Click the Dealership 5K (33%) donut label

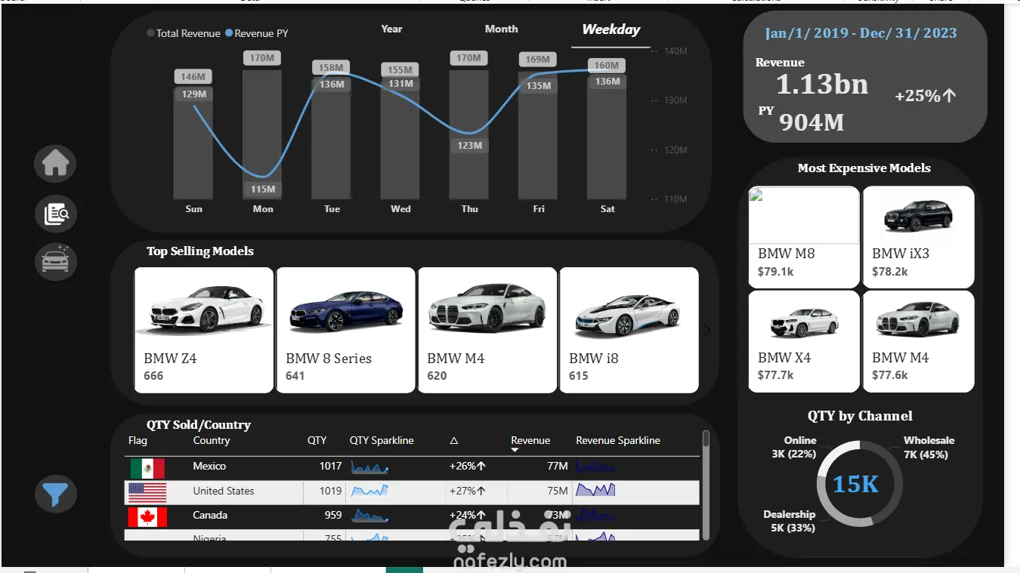pyautogui.click(x=790, y=521)
